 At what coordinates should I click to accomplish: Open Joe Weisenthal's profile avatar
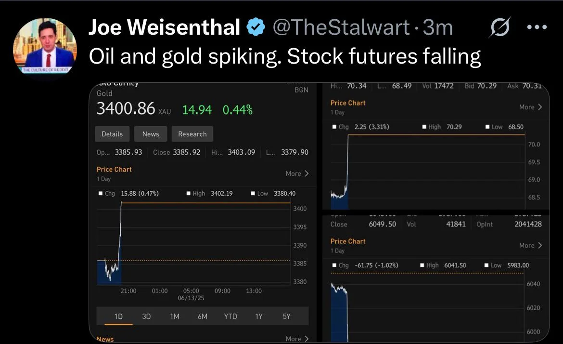point(45,46)
